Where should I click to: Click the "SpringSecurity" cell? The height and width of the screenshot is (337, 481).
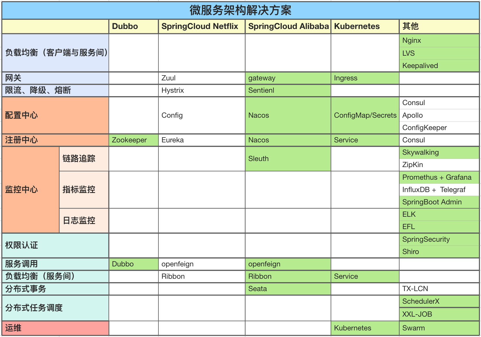pyautogui.click(x=439, y=239)
